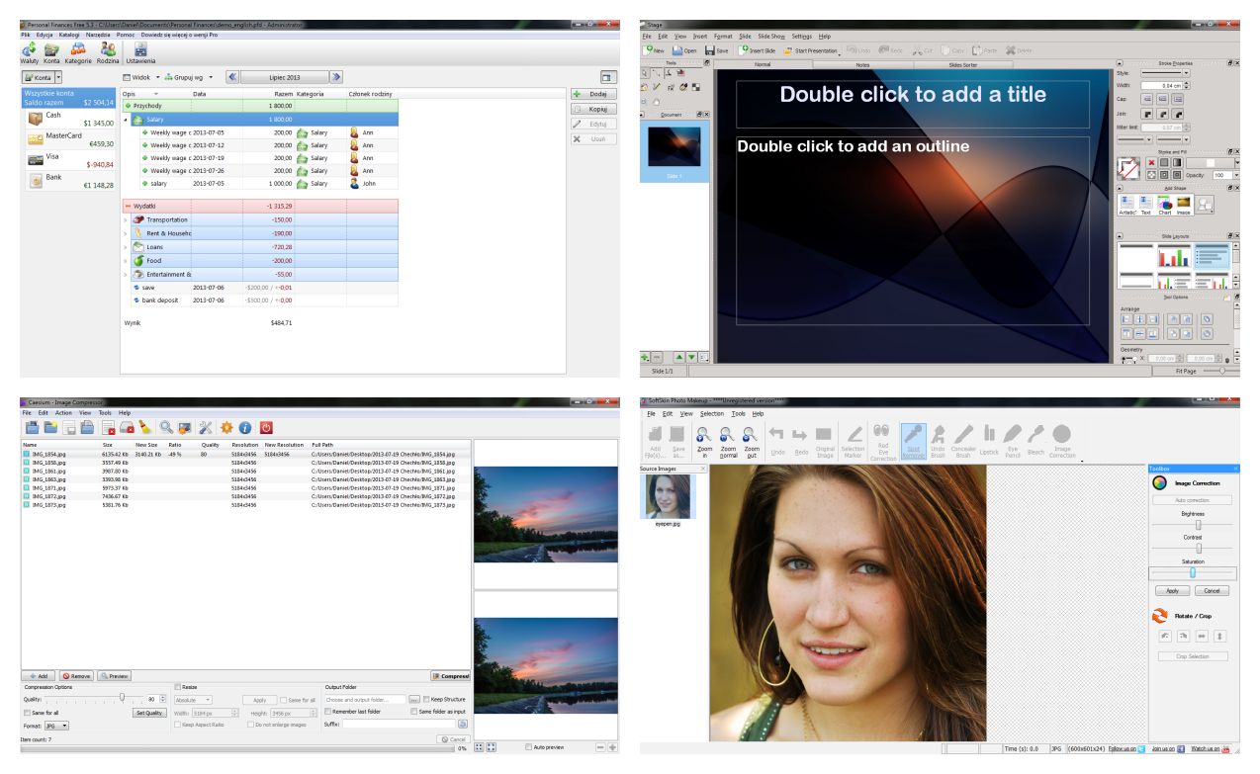Go to next month after Lipiec 2013
1260x774 pixels.
click(x=336, y=76)
